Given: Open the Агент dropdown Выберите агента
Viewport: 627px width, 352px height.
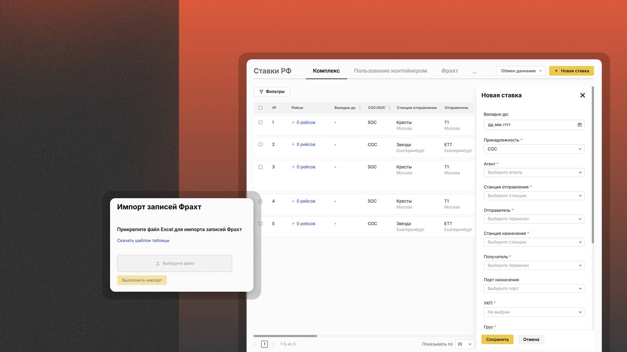Looking at the screenshot, I should coord(534,172).
